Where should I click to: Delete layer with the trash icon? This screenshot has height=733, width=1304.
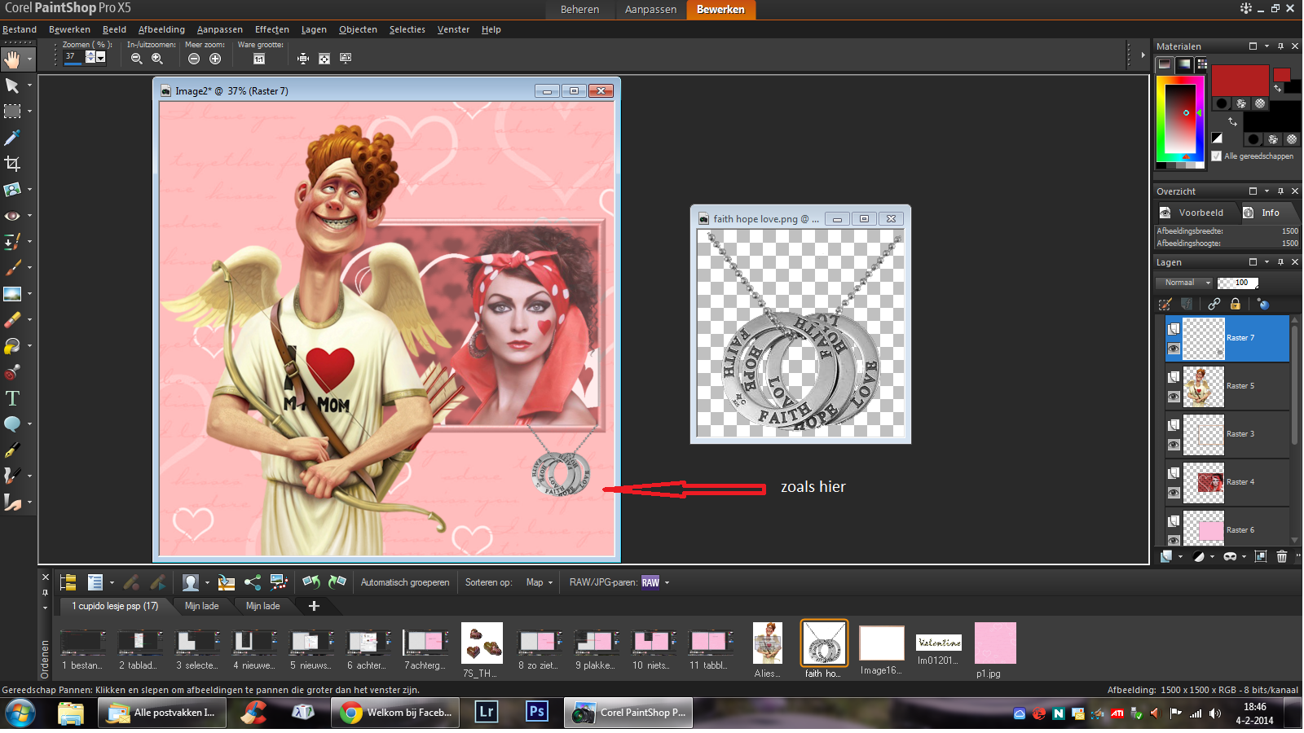coord(1282,556)
